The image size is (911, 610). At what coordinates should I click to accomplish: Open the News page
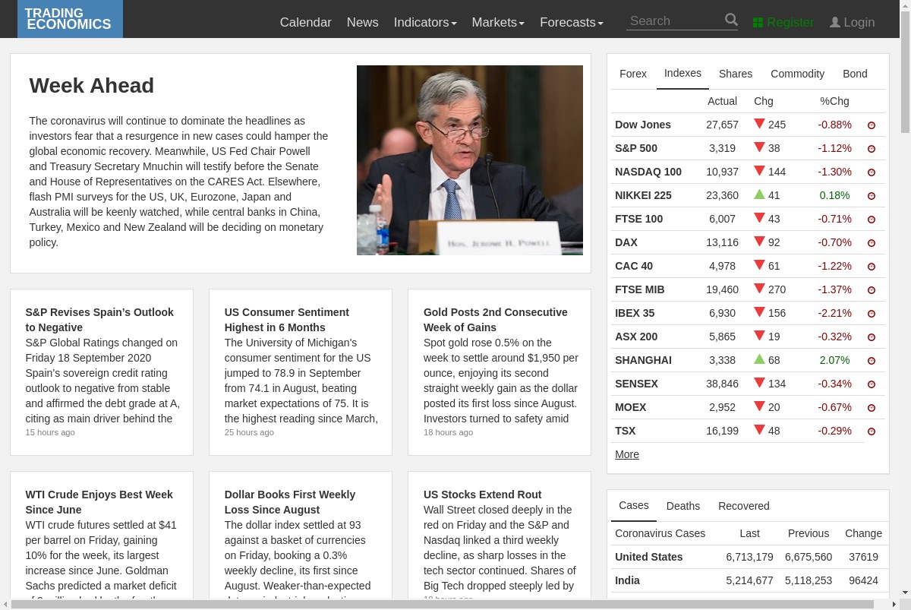362,23
